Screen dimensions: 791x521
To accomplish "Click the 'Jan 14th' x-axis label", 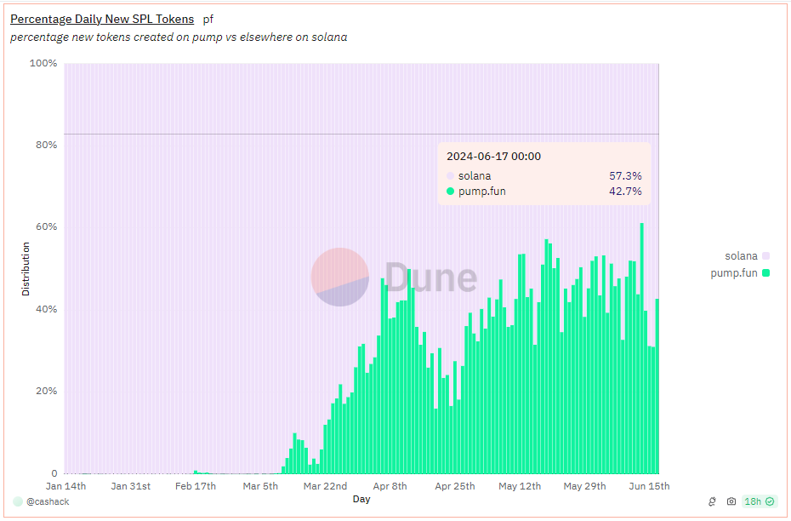I will (x=65, y=486).
